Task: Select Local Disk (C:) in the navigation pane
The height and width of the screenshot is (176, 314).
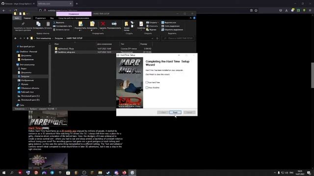Action: click(30, 96)
